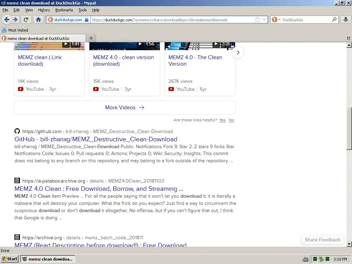Click the More Videos button
The image size is (352, 264).
[124, 108]
